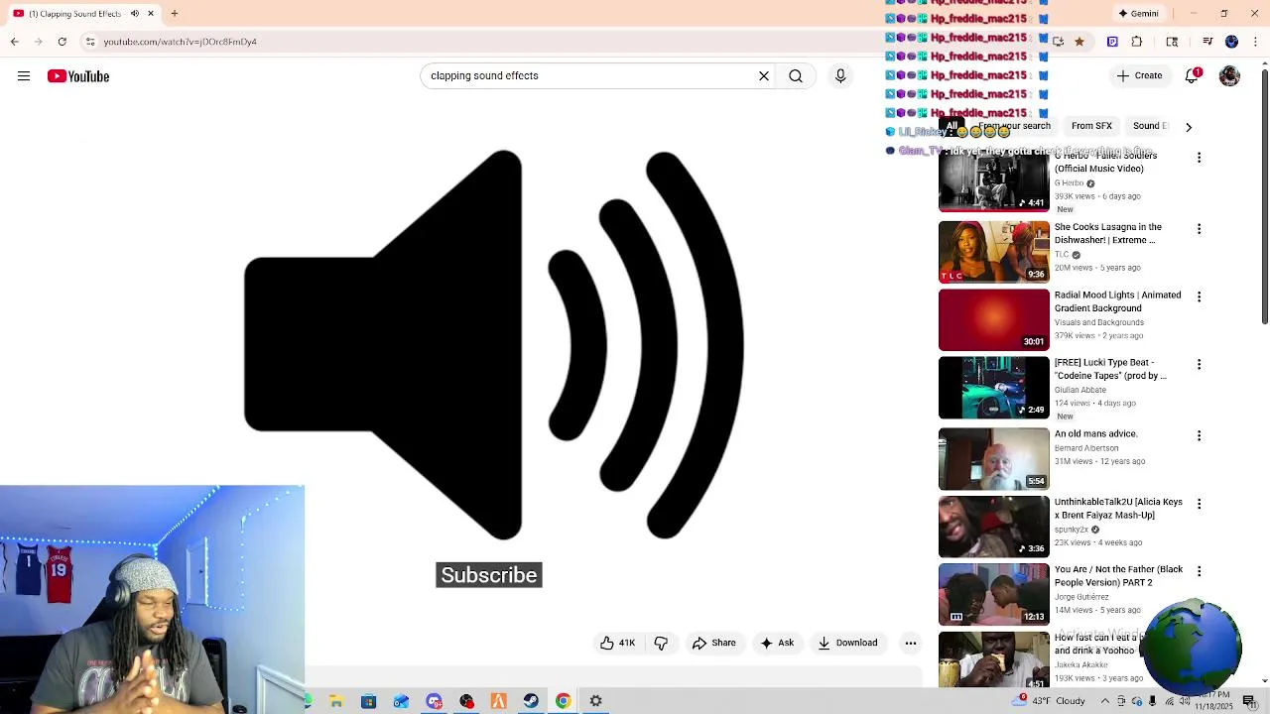
Task: Click the Download button
Action: [x=848, y=643]
